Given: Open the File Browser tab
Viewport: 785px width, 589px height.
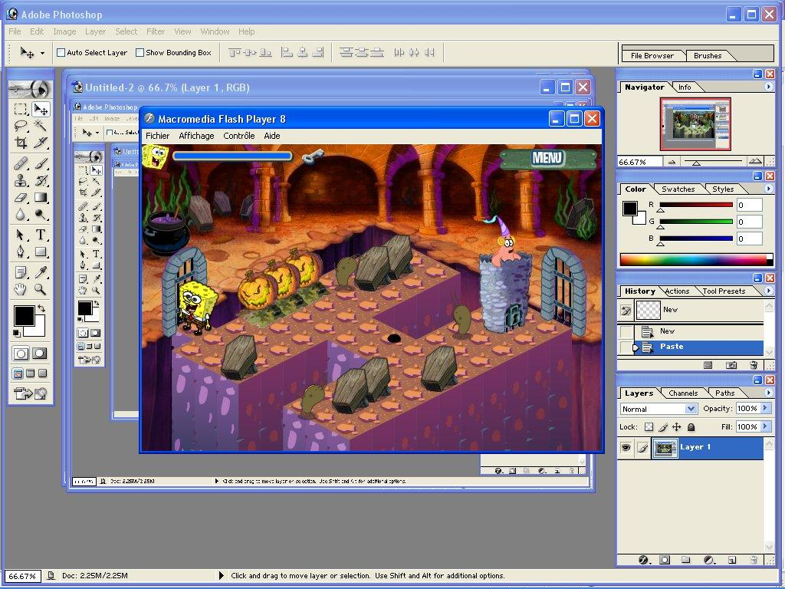Looking at the screenshot, I should pos(652,55).
